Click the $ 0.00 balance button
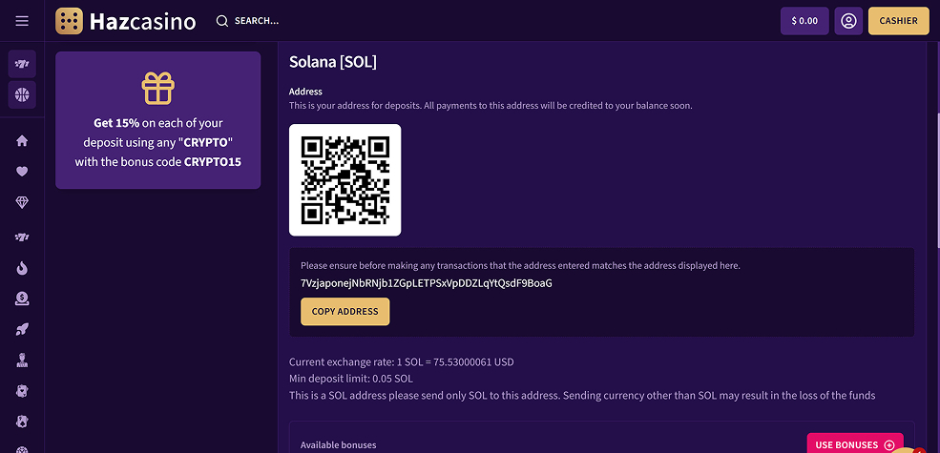 [804, 21]
